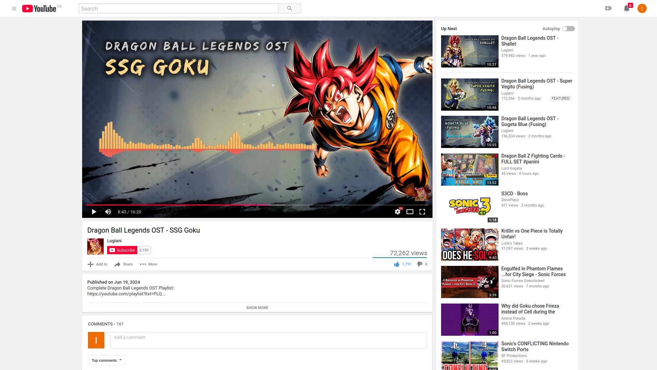Open 'S3CD - Boss' video title
The image size is (657, 370).
(514, 194)
